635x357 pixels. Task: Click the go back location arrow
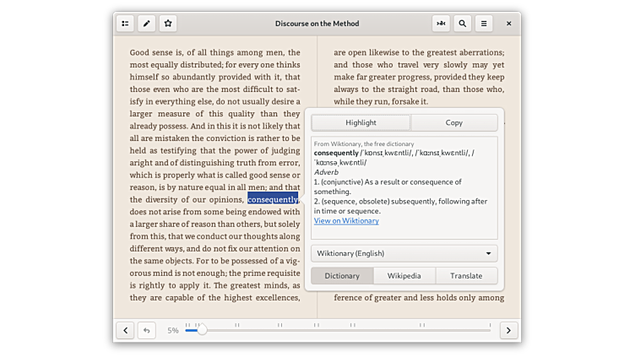(x=146, y=330)
